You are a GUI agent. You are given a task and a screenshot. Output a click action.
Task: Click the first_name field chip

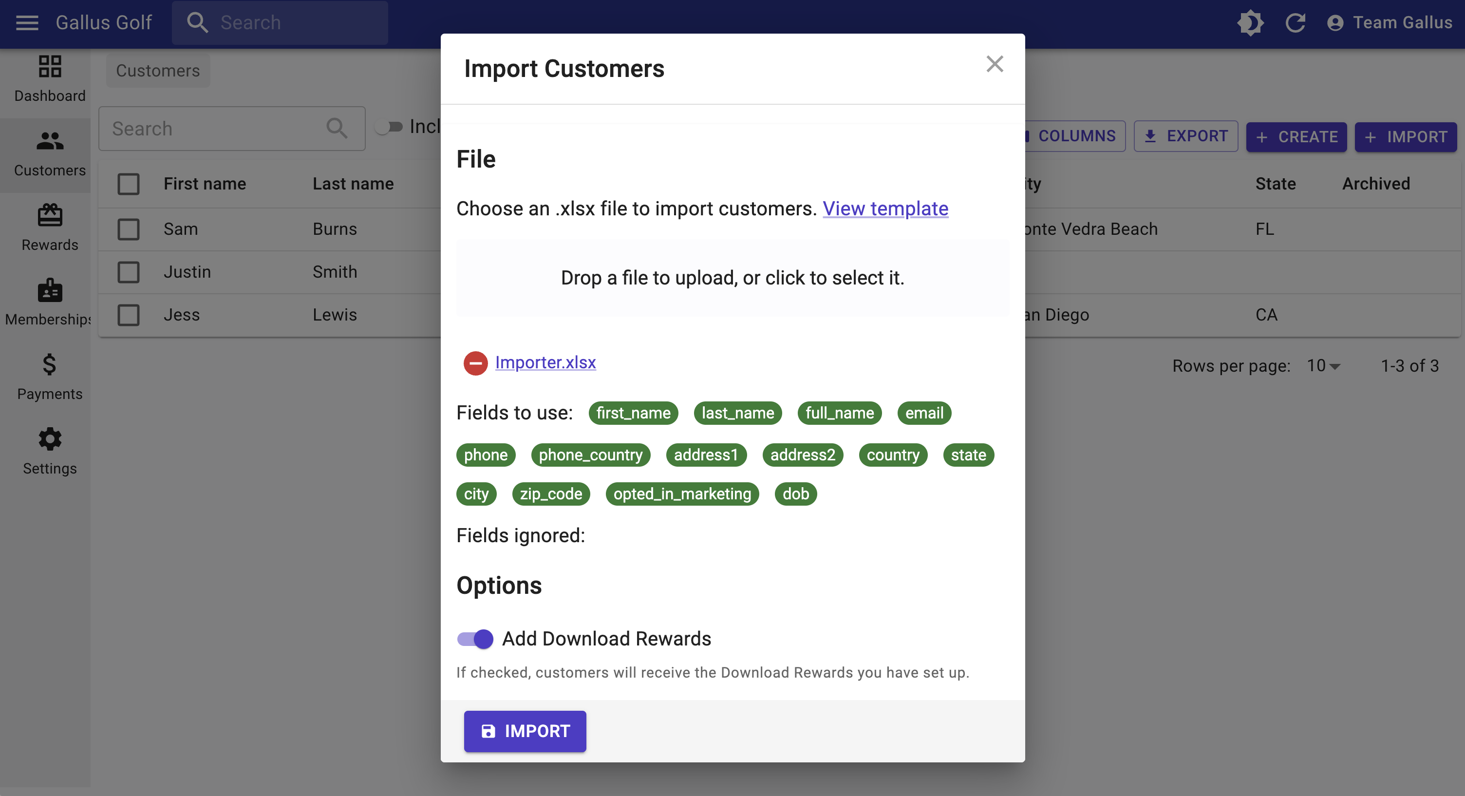pyautogui.click(x=634, y=413)
